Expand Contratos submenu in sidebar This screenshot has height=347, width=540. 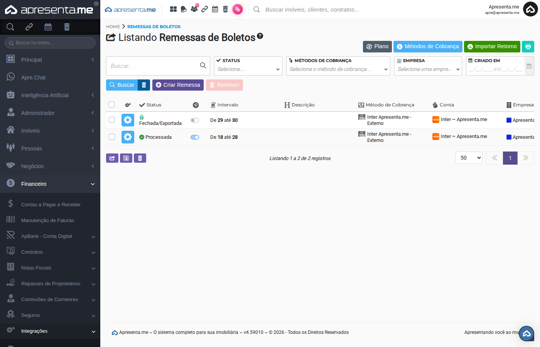[50, 252]
